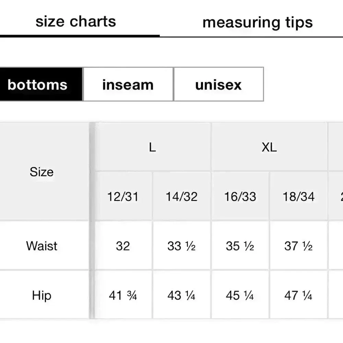Click the hip value 41 ¾
The image size is (343, 343).
(x=123, y=295)
